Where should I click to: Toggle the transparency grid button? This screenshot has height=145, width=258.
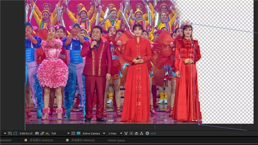coord(79,134)
